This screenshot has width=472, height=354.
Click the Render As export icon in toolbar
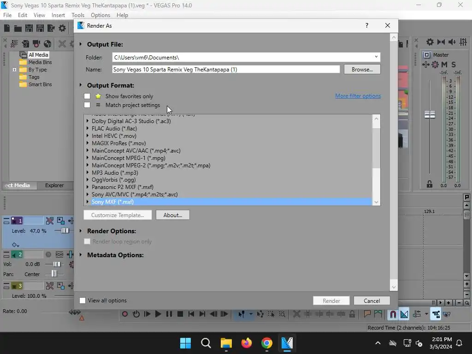pos(51,28)
